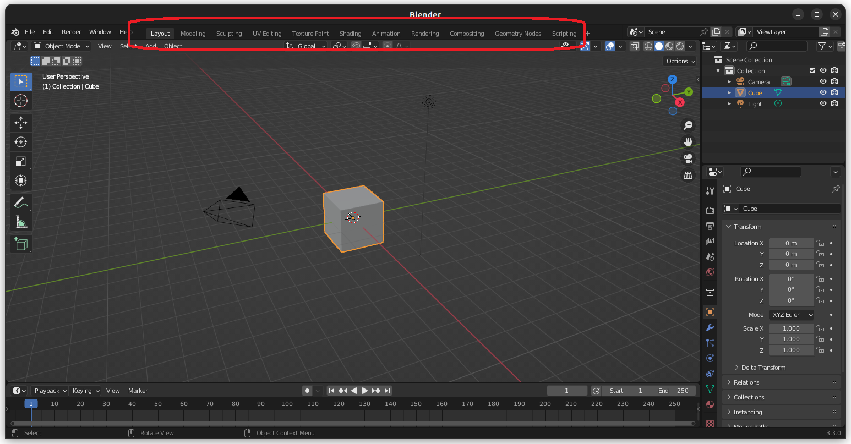Image resolution: width=851 pixels, height=444 pixels.
Task: Expand the Camera tree item
Action: (729, 82)
